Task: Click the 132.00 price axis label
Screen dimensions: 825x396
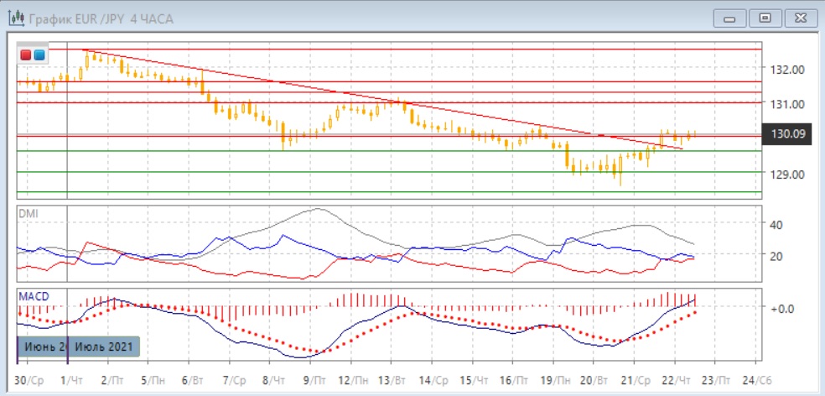Action: (x=786, y=69)
